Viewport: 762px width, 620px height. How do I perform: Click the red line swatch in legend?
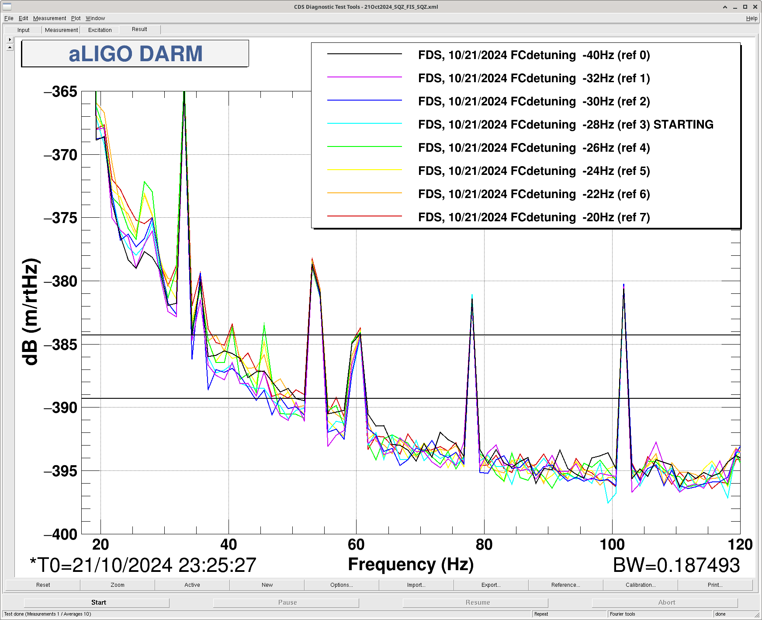point(364,216)
